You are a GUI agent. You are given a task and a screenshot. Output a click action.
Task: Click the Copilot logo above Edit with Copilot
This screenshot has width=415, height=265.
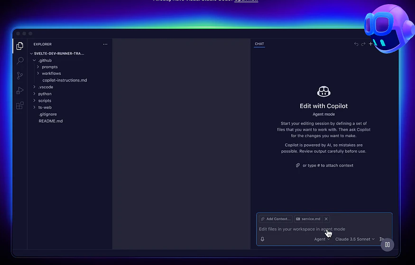323,92
